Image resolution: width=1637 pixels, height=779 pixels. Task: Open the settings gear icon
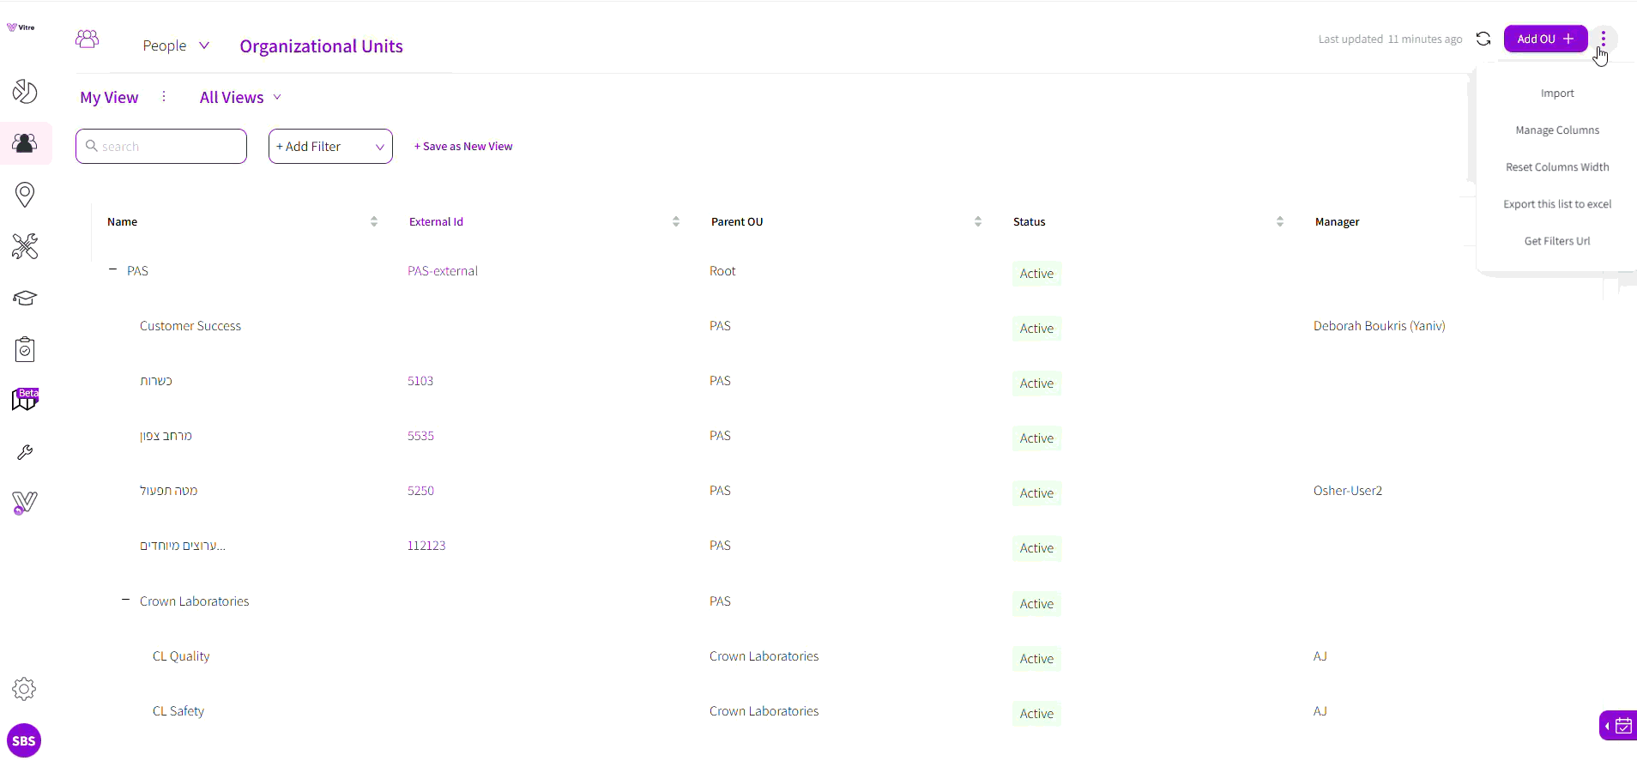(x=24, y=689)
